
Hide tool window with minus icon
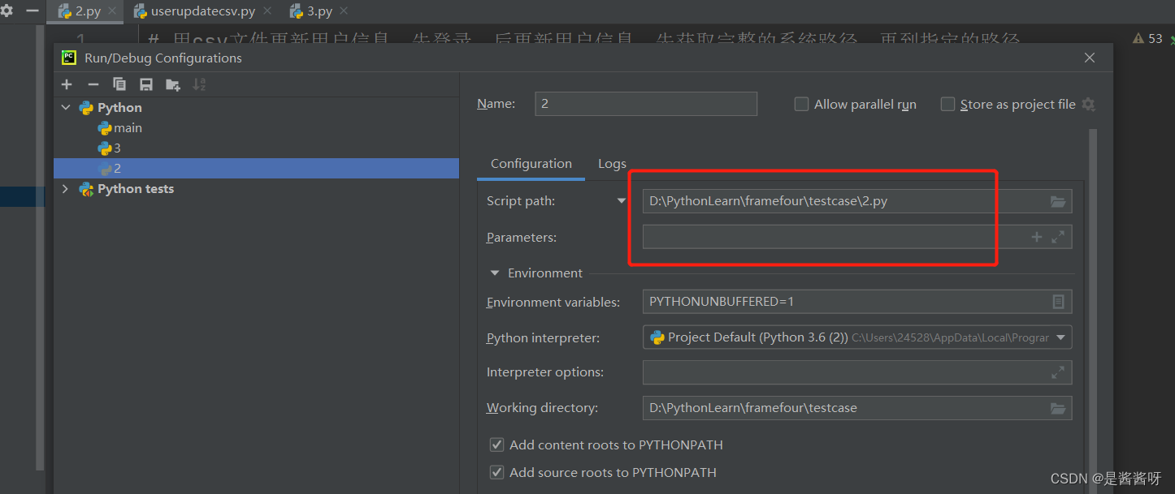pos(32,11)
